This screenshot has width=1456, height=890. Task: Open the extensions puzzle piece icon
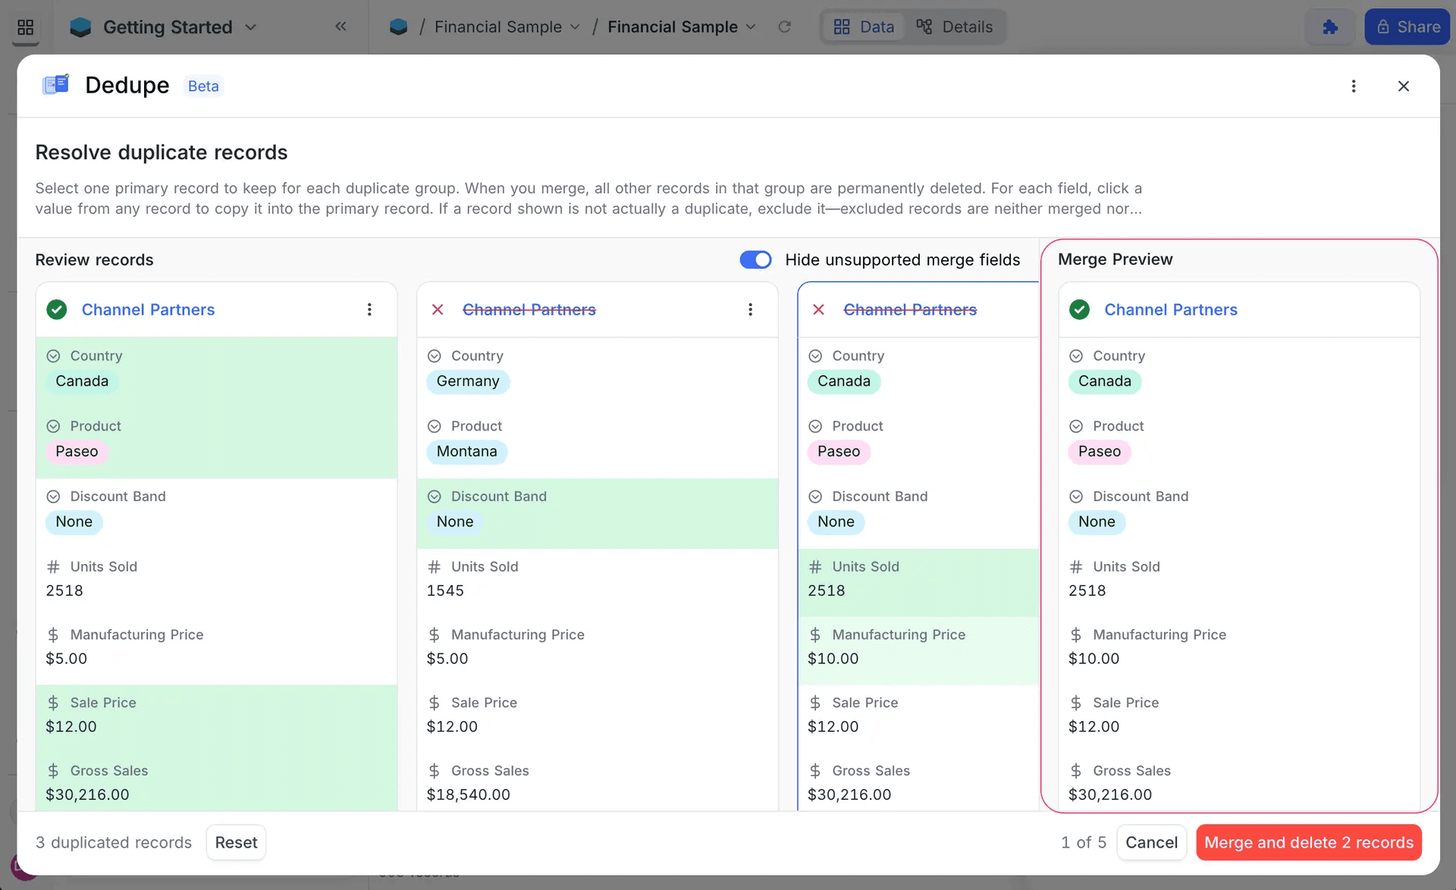coord(1329,27)
